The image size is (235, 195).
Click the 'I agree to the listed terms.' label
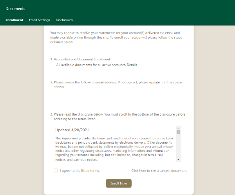(x=80, y=171)
